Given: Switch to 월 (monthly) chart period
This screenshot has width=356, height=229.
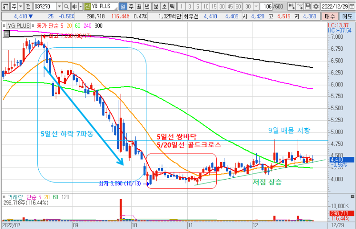Looking at the screenshot, I should 139,6.
